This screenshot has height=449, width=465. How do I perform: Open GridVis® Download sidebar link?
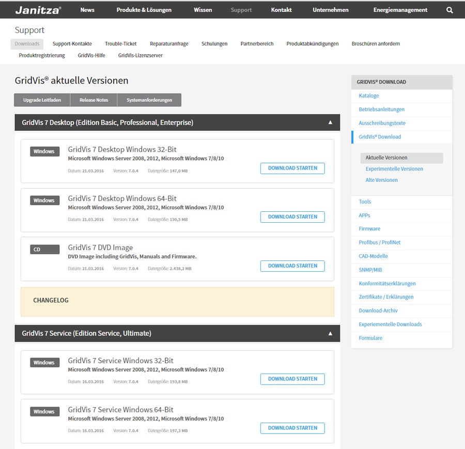click(x=380, y=137)
